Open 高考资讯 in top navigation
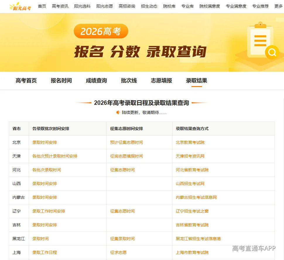 pos(60,6)
